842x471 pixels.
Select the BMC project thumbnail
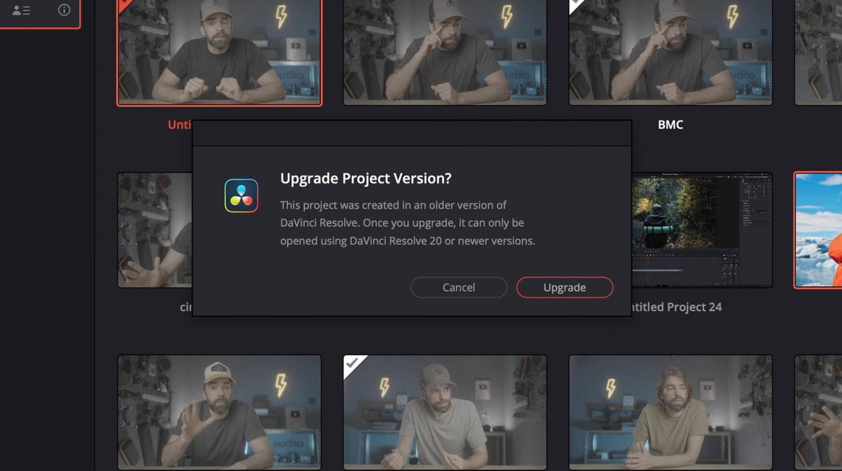(x=670, y=52)
